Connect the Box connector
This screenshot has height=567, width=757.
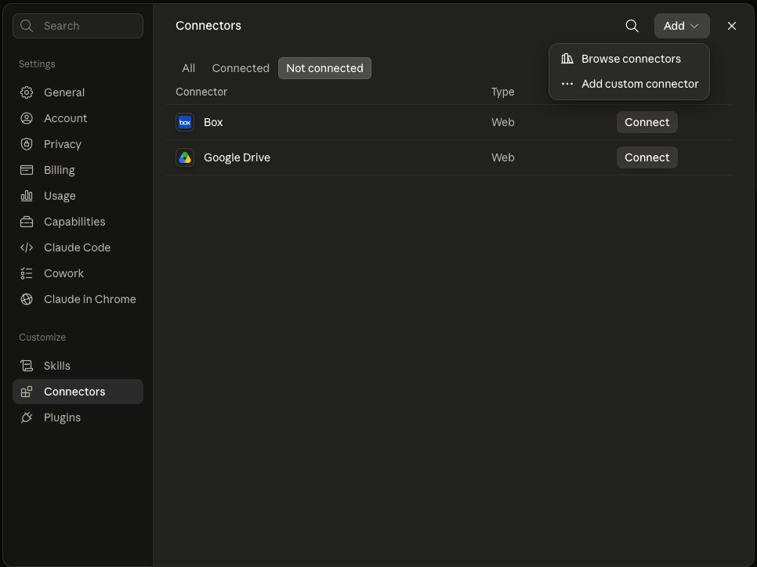pyautogui.click(x=647, y=122)
